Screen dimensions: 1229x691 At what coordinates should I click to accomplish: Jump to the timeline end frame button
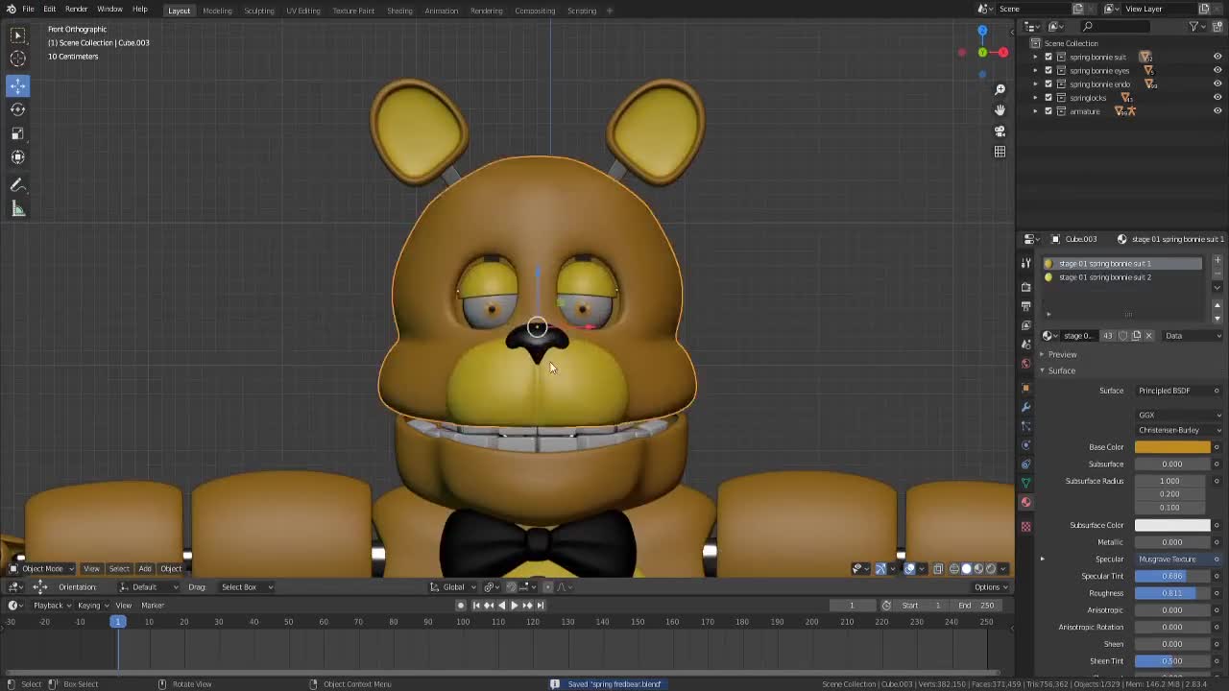[540, 606]
